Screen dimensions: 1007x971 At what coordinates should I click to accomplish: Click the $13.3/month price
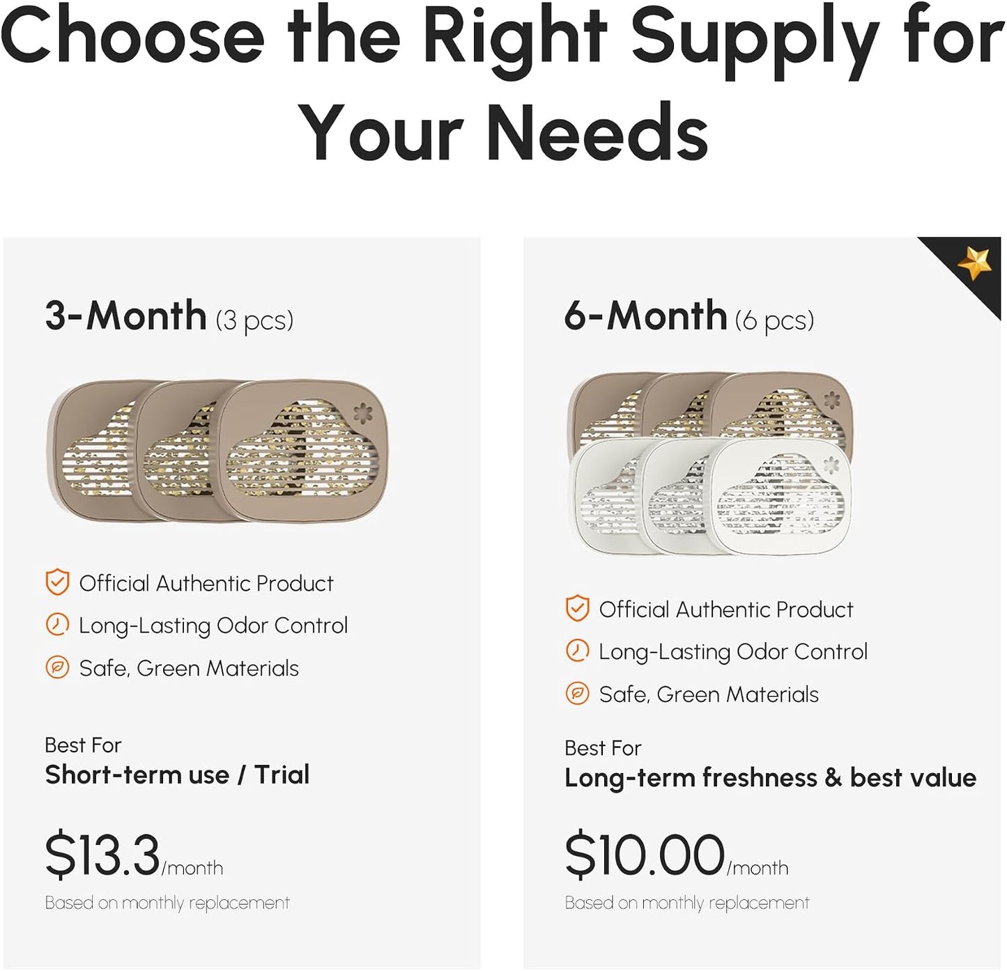[x=134, y=855]
